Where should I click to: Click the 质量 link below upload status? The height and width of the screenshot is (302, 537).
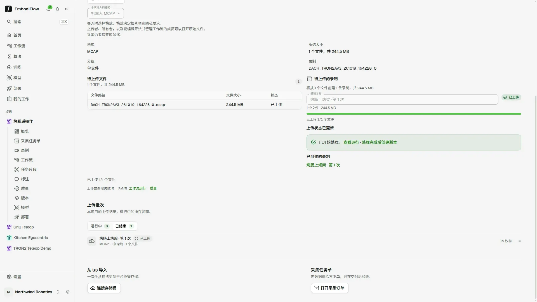click(153, 188)
